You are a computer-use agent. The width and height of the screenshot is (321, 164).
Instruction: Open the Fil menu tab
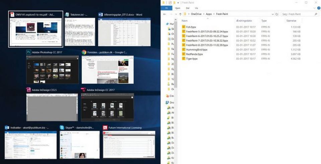click(x=166, y=7)
